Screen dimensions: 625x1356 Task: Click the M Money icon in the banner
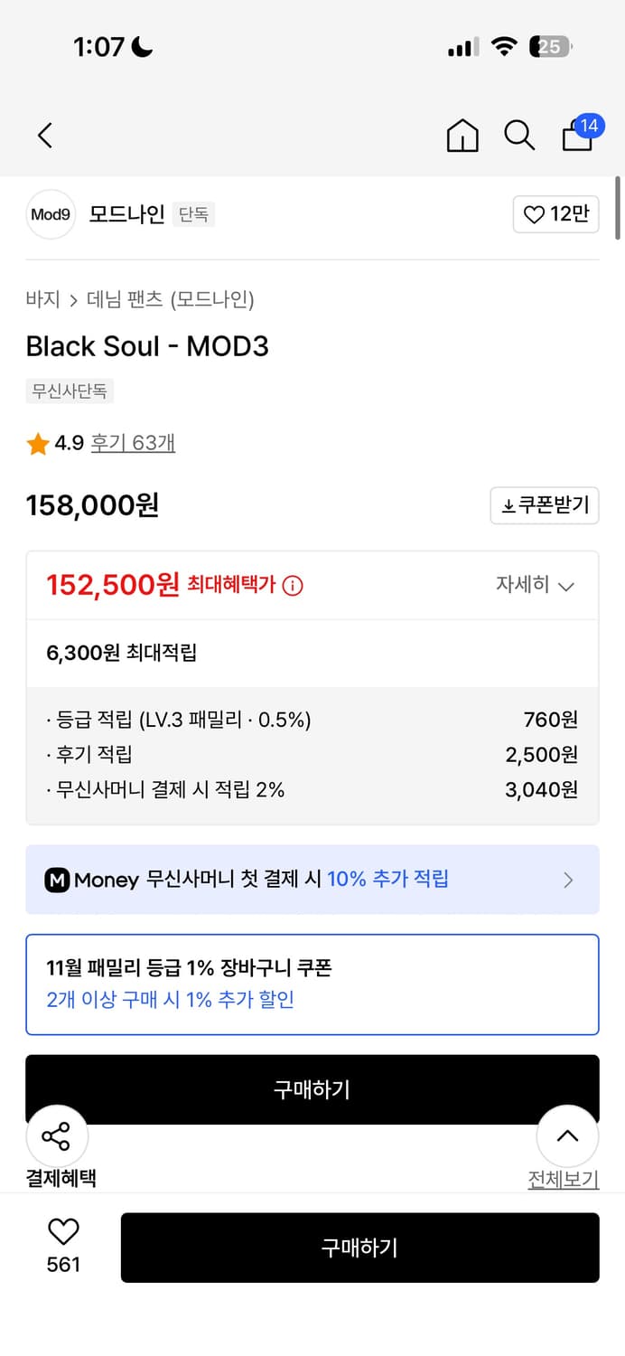coord(57,879)
